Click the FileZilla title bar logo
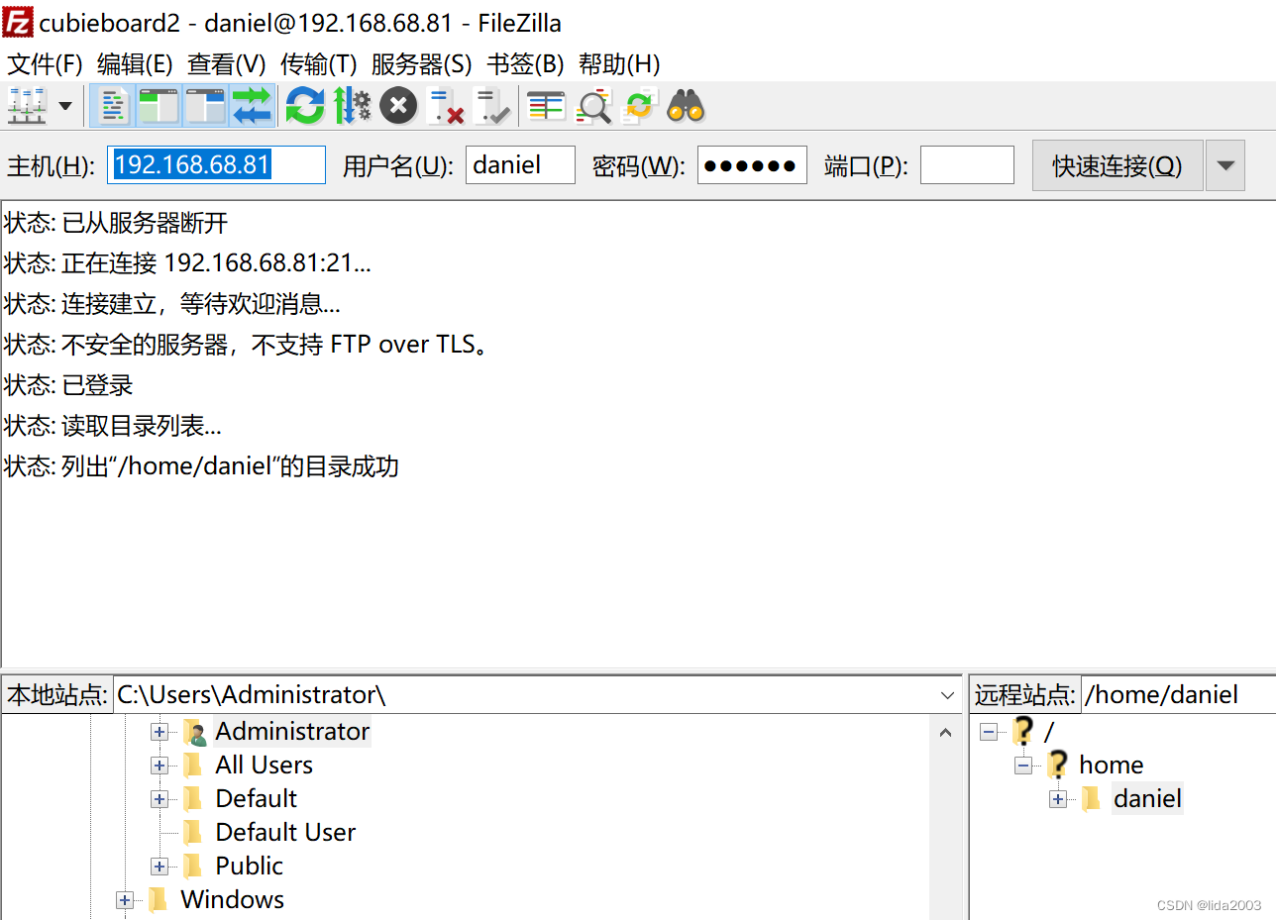This screenshot has width=1276, height=920. [18, 21]
